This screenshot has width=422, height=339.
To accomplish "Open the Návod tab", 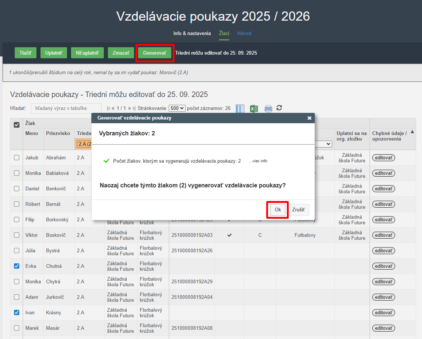I will (x=244, y=34).
